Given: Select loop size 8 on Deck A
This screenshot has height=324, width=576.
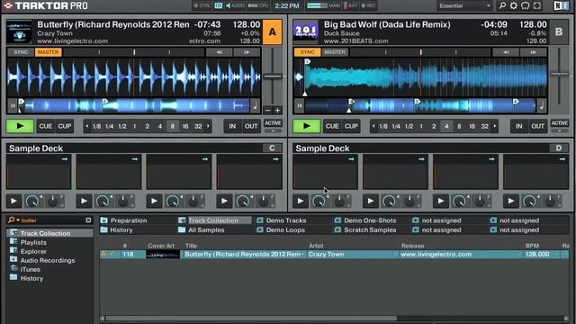Looking at the screenshot, I should pos(172,126).
